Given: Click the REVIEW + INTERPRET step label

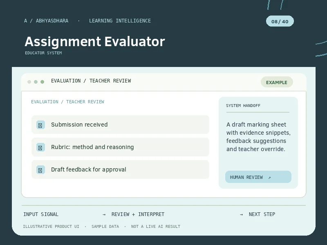Looking at the screenshot, I should (x=138, y=214).
